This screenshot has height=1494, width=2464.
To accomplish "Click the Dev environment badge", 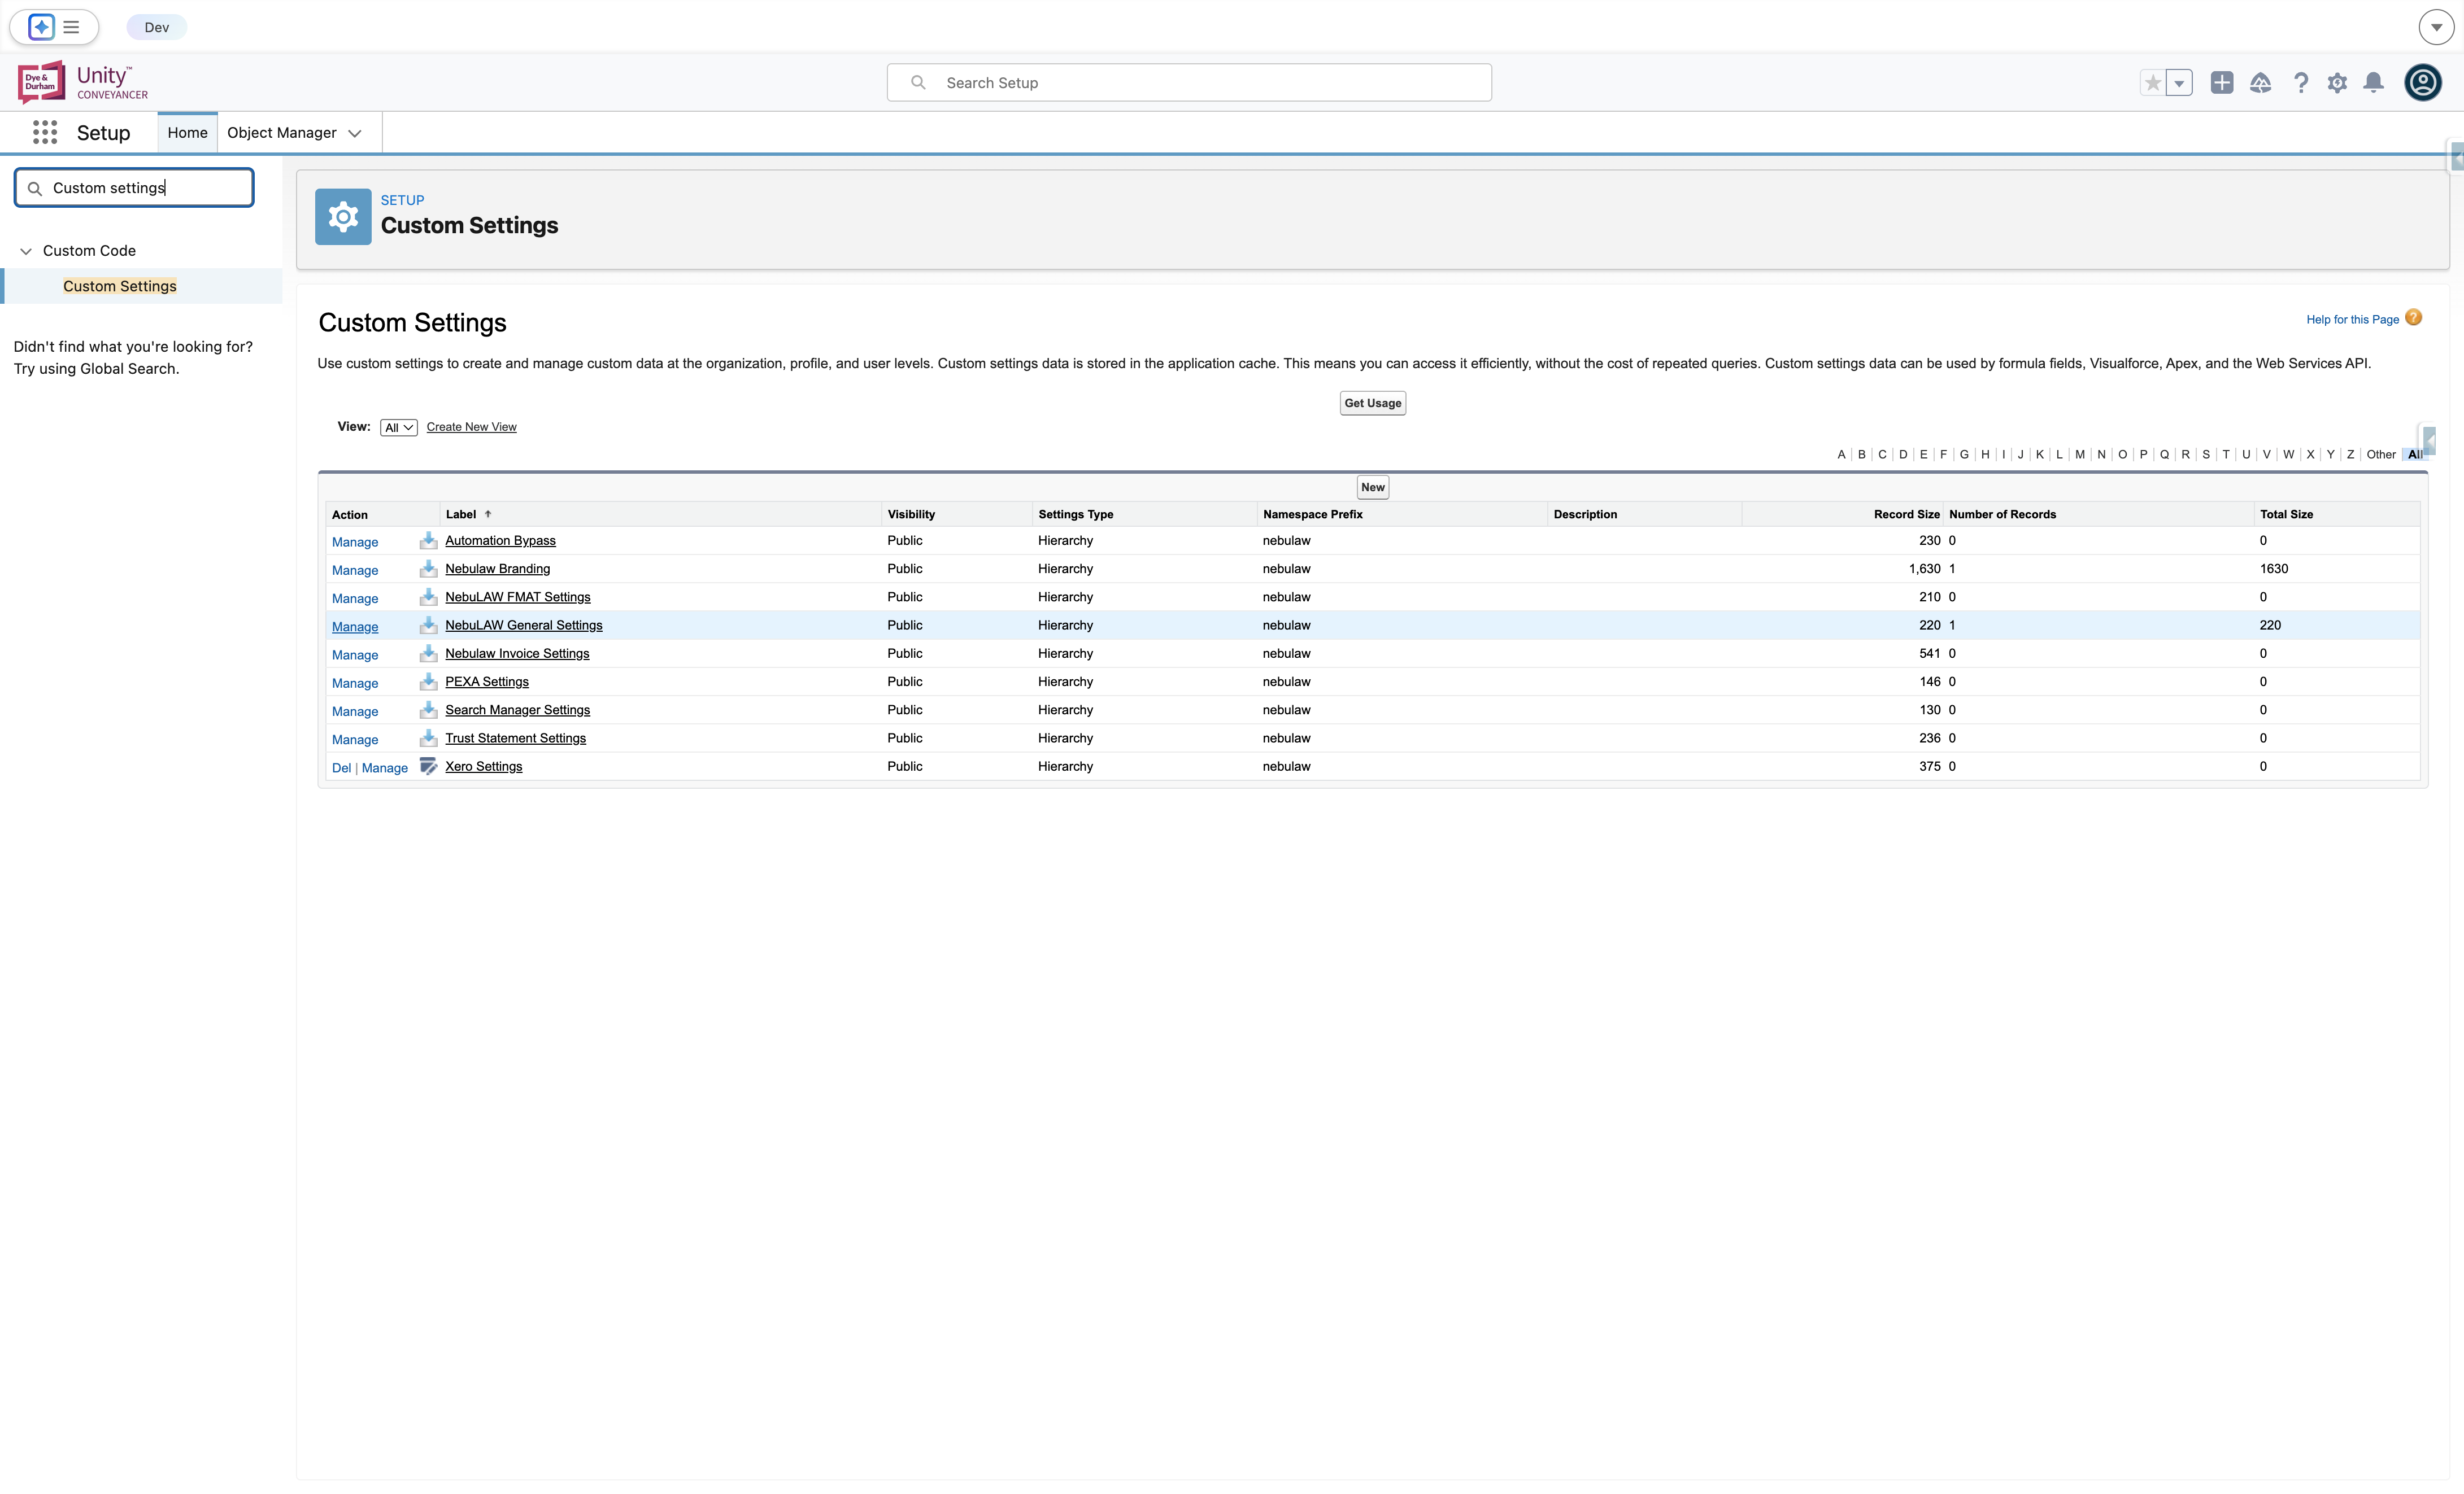I will tap(157, 27).
